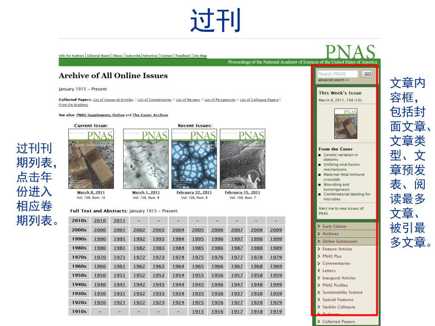This screenshot has width=435, height=326.
Task: Focus the Search PNAS field
Action: [338, 74]
